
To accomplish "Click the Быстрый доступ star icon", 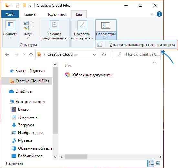I will tap(11, 71).
